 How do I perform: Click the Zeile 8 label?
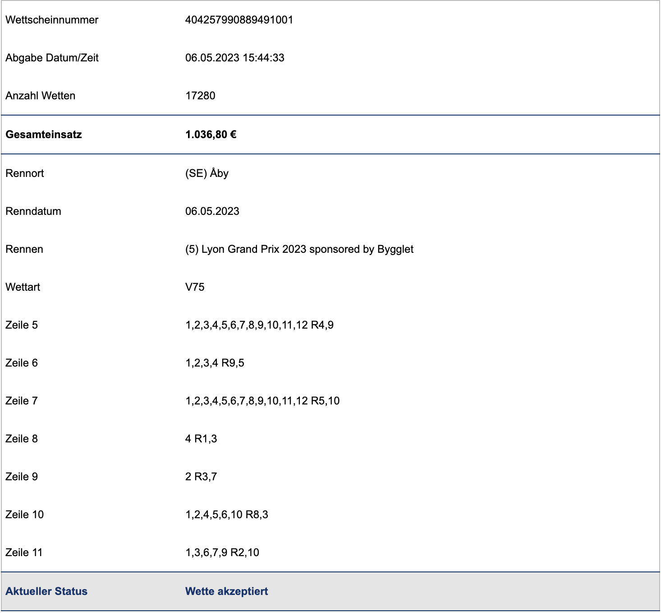tap(22, 439)
